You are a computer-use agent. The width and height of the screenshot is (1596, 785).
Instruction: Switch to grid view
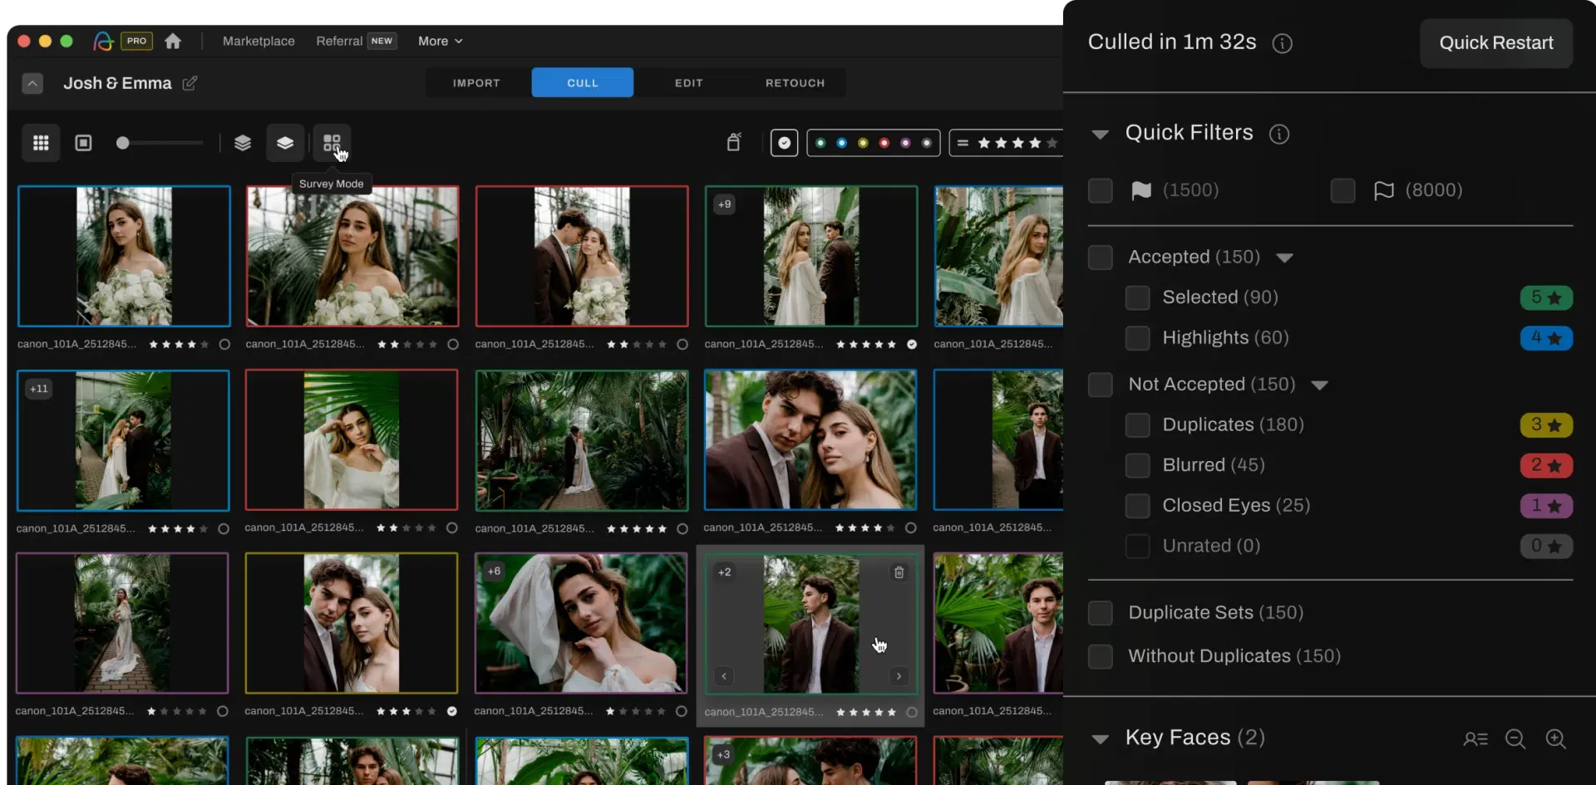pyautogui.click(x=41, y=143)
